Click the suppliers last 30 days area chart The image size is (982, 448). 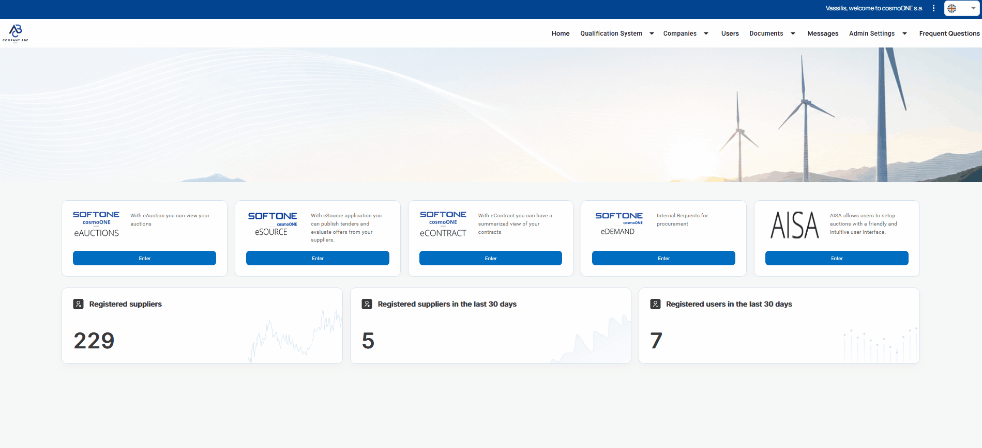[591, 339]
